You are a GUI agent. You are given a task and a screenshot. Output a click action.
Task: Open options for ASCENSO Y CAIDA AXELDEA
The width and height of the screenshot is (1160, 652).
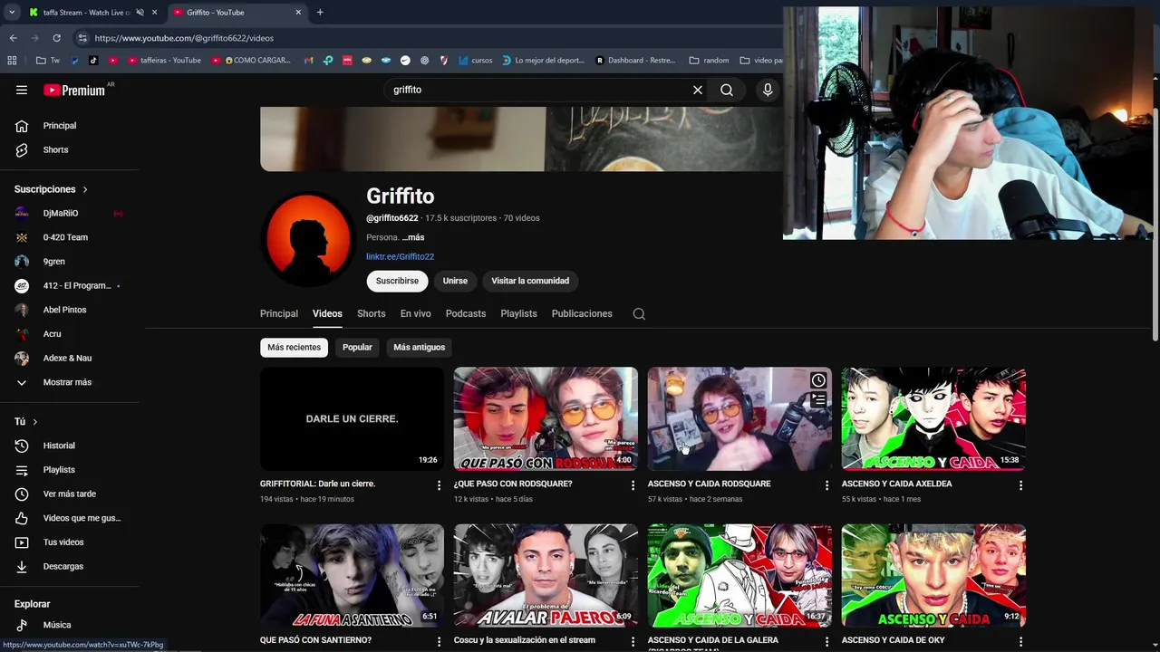[1020, 485]
